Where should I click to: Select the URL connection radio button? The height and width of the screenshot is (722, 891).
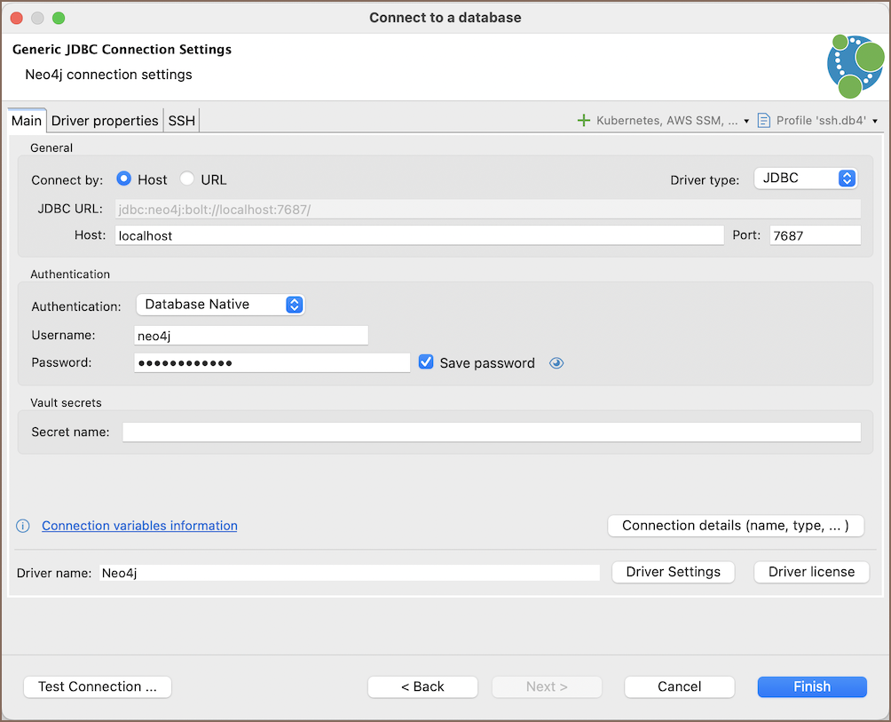(187, 179)
